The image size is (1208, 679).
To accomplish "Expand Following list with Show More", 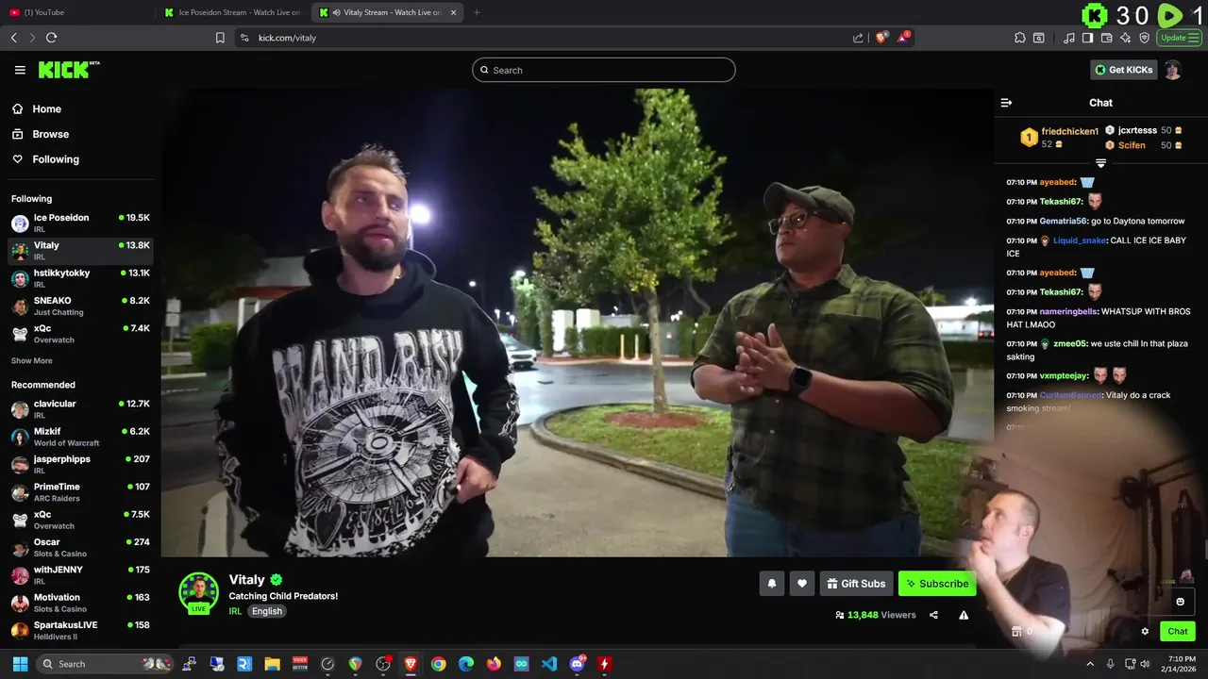I will 32,360.
